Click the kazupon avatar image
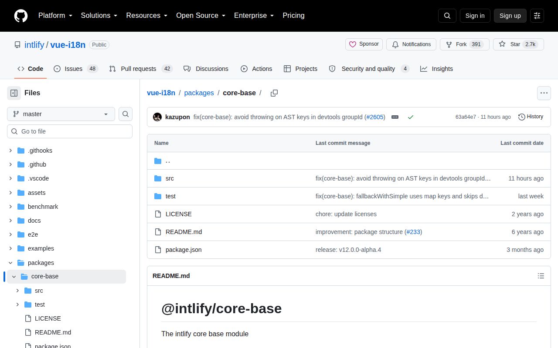558x348 pixels. coord(157,117)
